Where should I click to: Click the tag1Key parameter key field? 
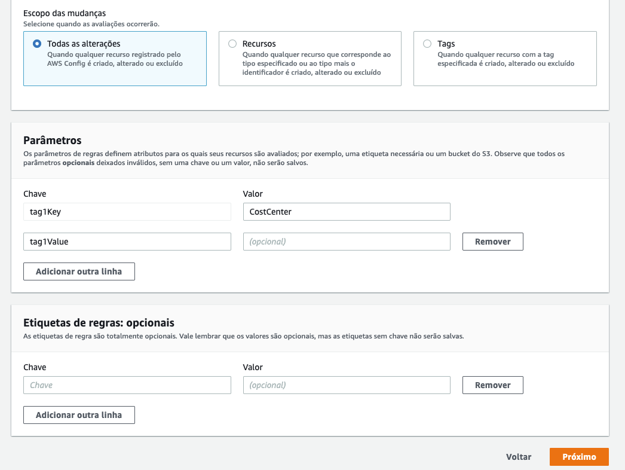click(127, 212)
